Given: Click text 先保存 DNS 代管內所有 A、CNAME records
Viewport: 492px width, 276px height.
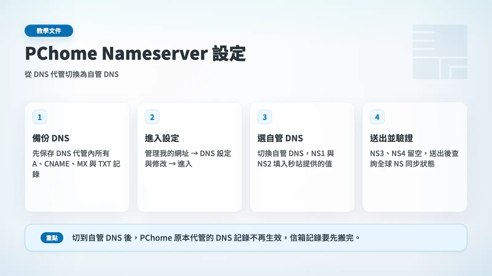Looking at the screenshot, I should pos(76,164).
